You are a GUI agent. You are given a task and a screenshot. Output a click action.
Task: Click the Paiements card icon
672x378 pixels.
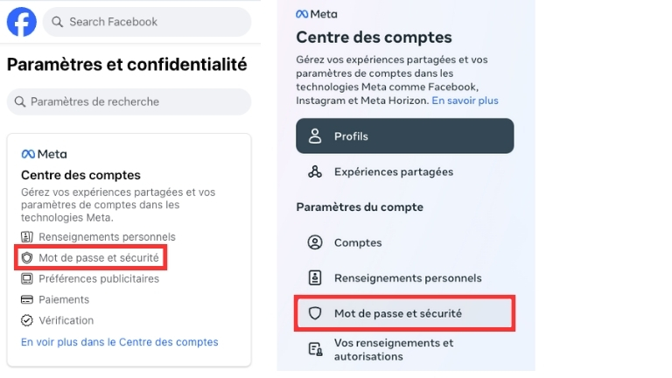tap(27, 300)
